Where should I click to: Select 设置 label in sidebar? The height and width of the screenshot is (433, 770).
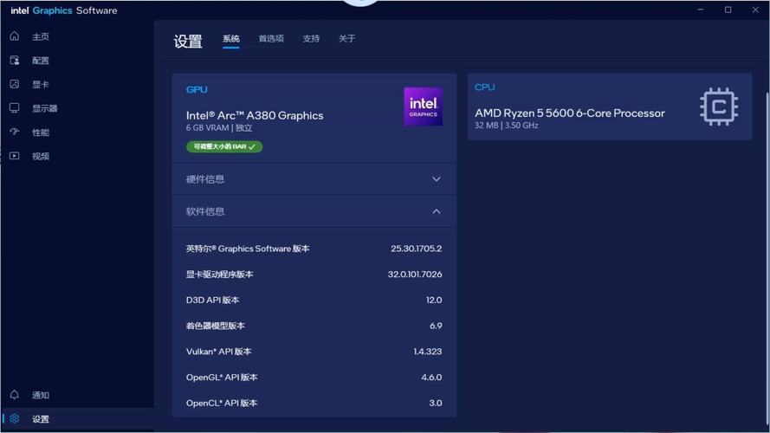pyautogui.click(x=40, y=419)
